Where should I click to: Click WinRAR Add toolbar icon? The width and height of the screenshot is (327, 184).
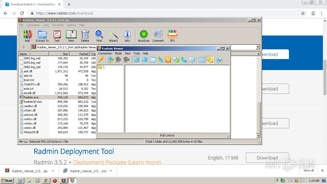tap(27, 36)
